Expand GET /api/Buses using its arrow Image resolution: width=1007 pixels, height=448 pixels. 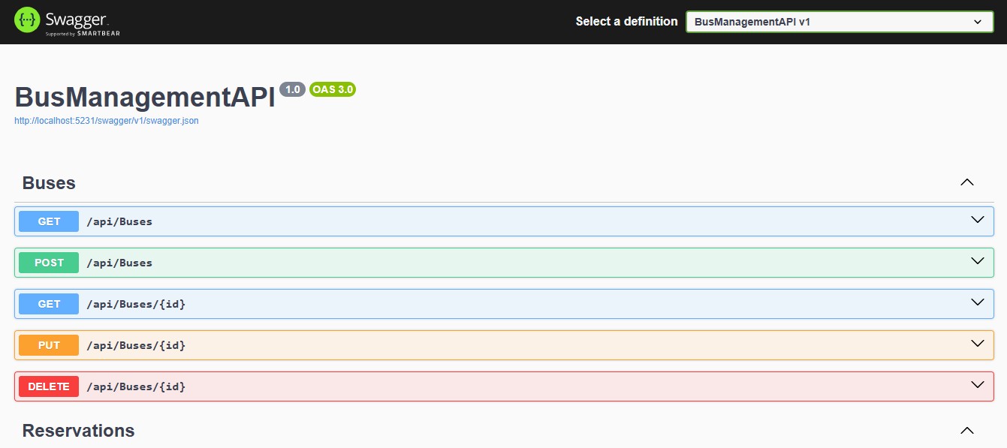coord(977,221)
